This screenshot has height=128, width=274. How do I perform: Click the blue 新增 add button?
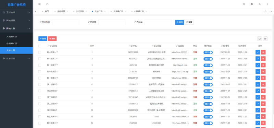42,39
